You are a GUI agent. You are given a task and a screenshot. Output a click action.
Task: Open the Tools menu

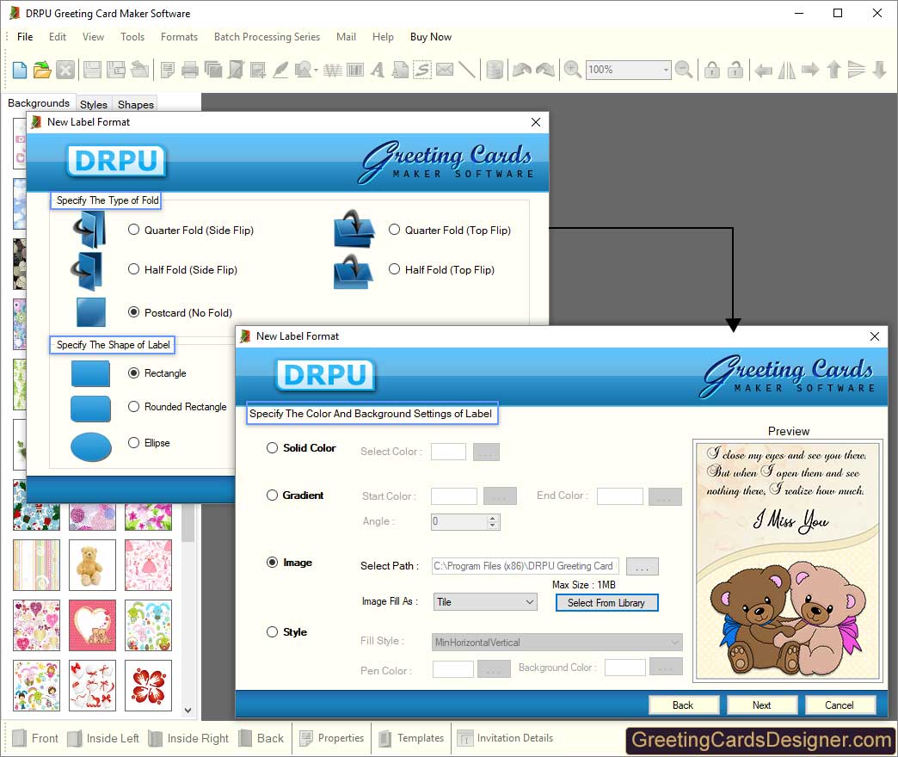pyautogui.click(x=132, y=37)
